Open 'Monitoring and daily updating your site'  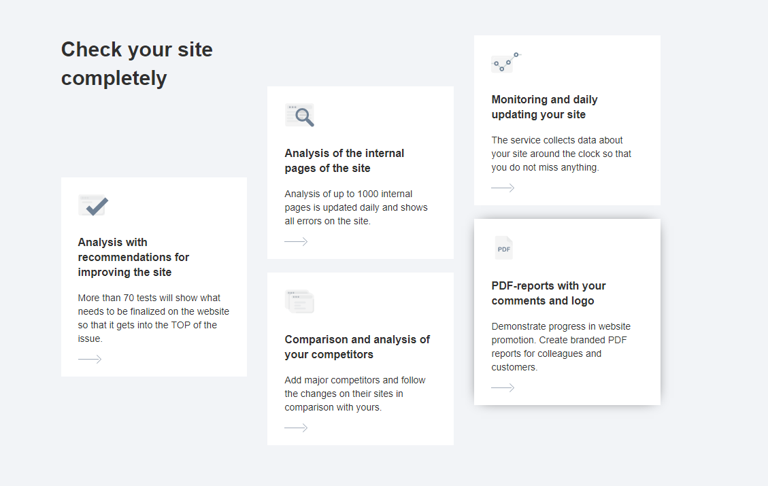(x=544, y=107)
